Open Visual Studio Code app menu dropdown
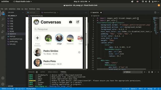161x90 pixels. (22, 1)
